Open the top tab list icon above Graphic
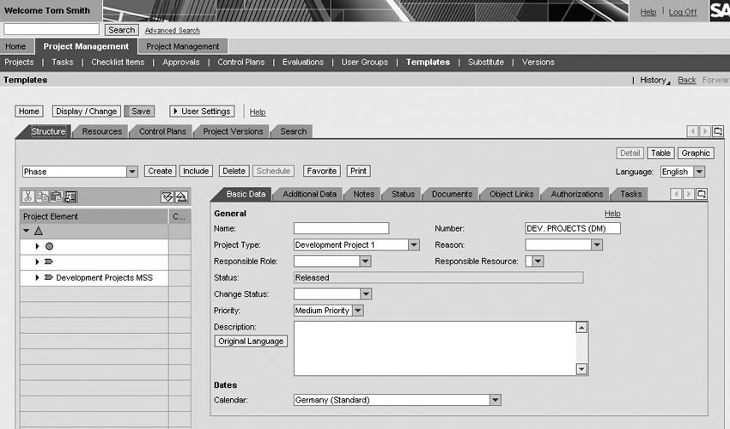 pos(718,131)
